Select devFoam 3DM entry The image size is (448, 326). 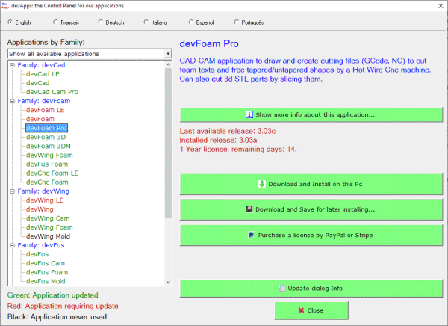[x=49, y=146]
